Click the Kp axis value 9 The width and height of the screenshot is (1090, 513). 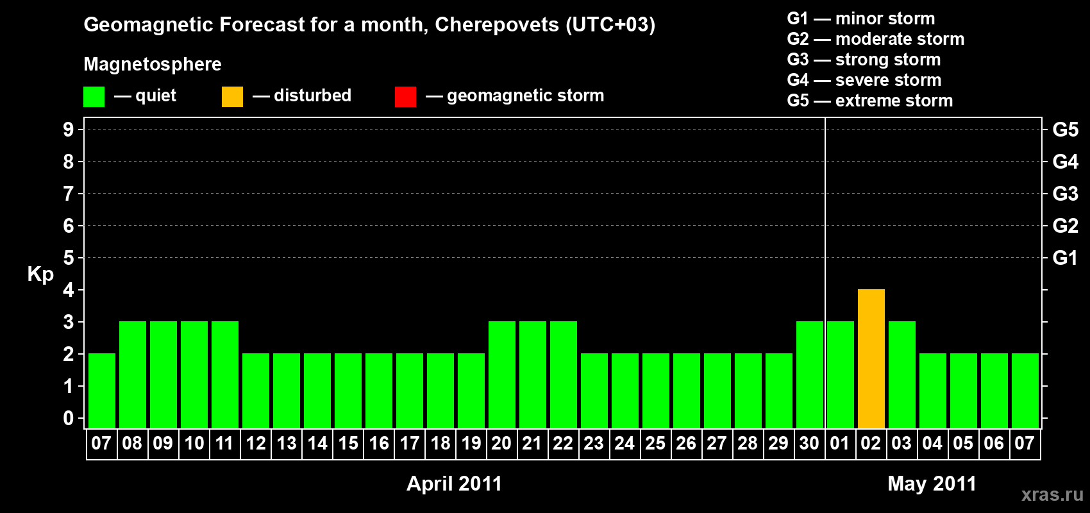(69, 130)
